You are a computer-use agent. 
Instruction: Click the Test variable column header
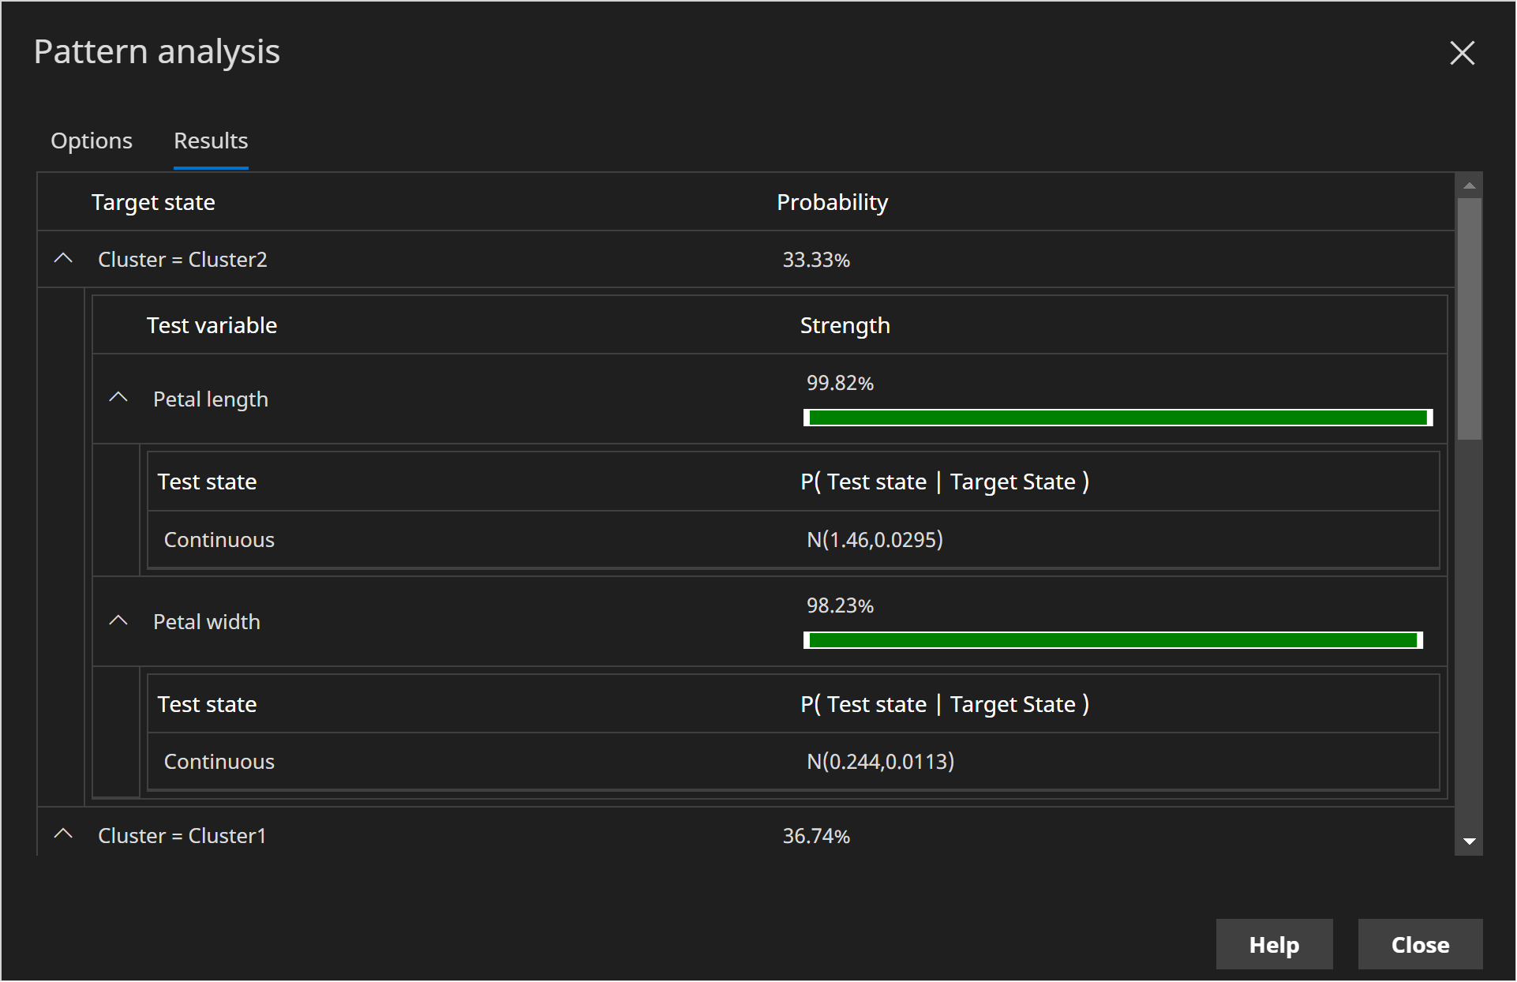[x=212, y=325]
